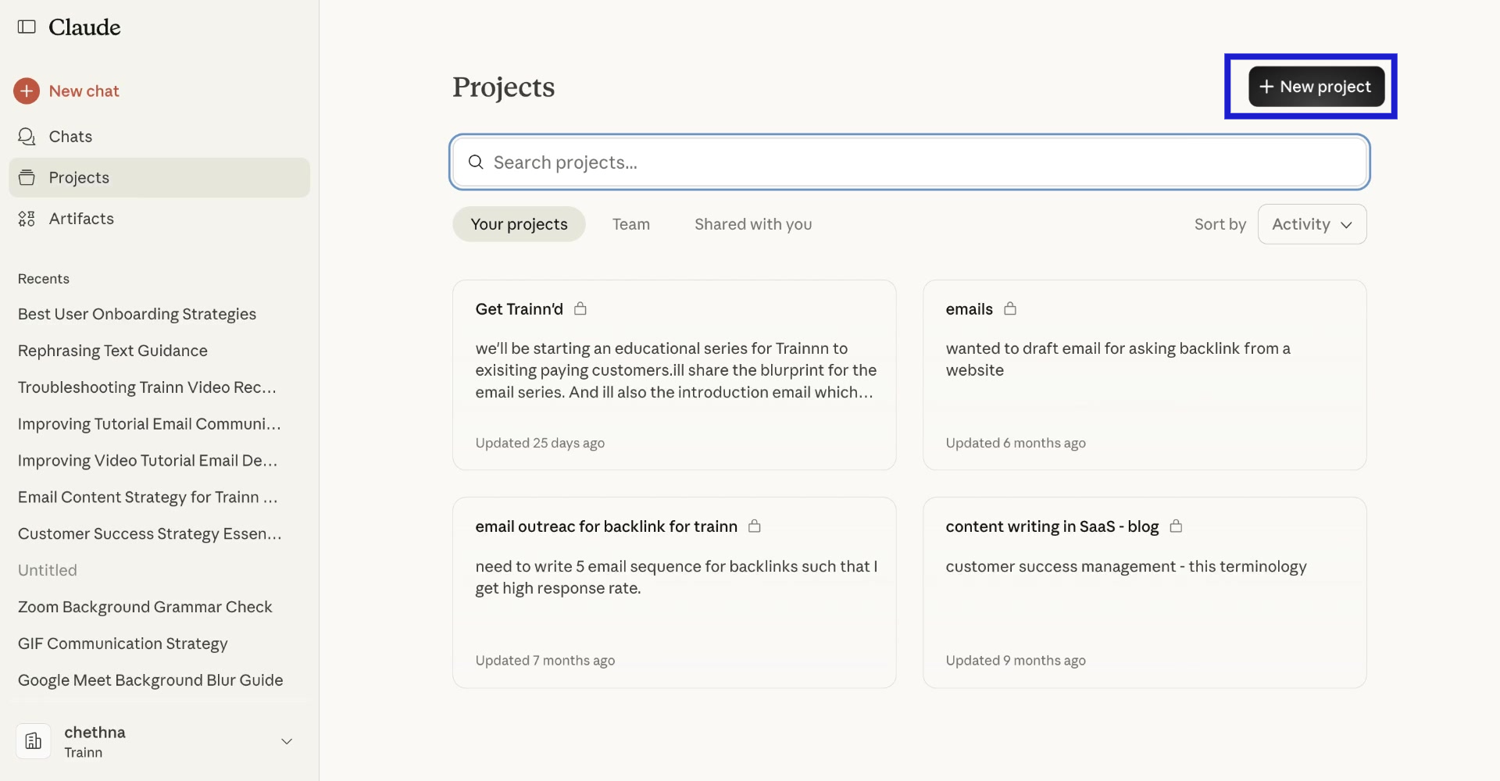The width and height of the screenshot is (1500, 781).
Task: Open Artifacts using its grid icon
Action: (x=27, y=219)
